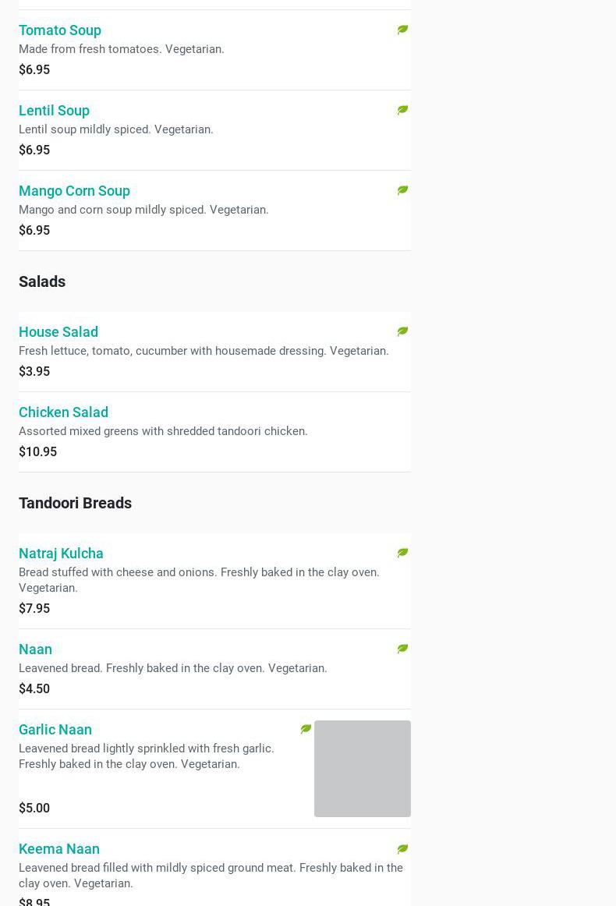The width and height of the screenshot is (616, 906).
Task: Click the Garlic Naan photo placeholder thumbnail
Action: point(362,768)
